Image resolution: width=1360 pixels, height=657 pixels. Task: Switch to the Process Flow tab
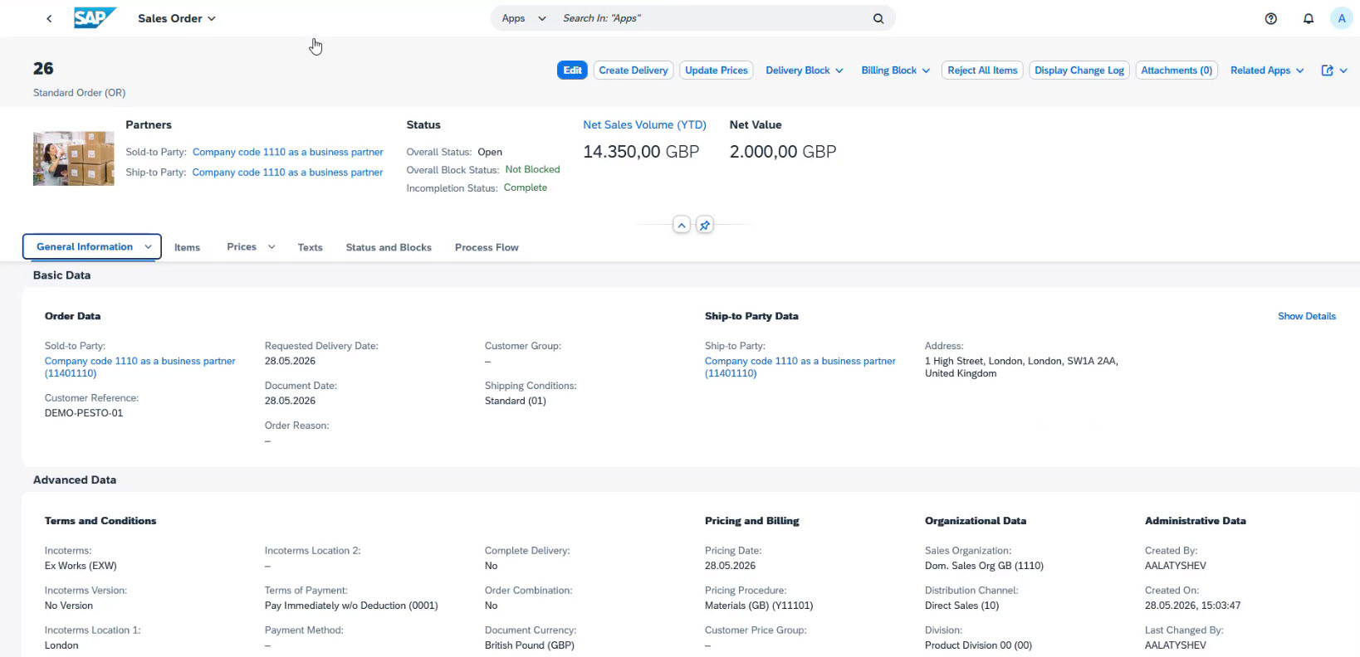(x=487, y=247)
